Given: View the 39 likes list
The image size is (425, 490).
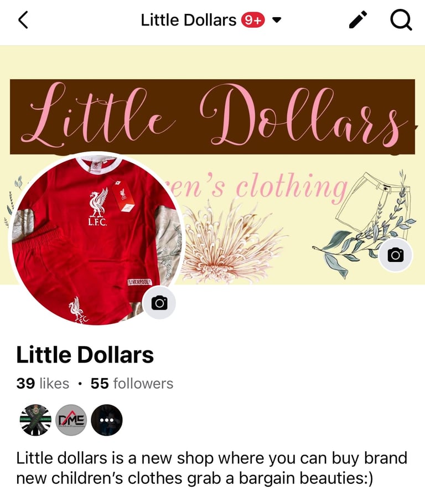Looking at the screenshot, I should pyautogui.click(x=43, y=384).
